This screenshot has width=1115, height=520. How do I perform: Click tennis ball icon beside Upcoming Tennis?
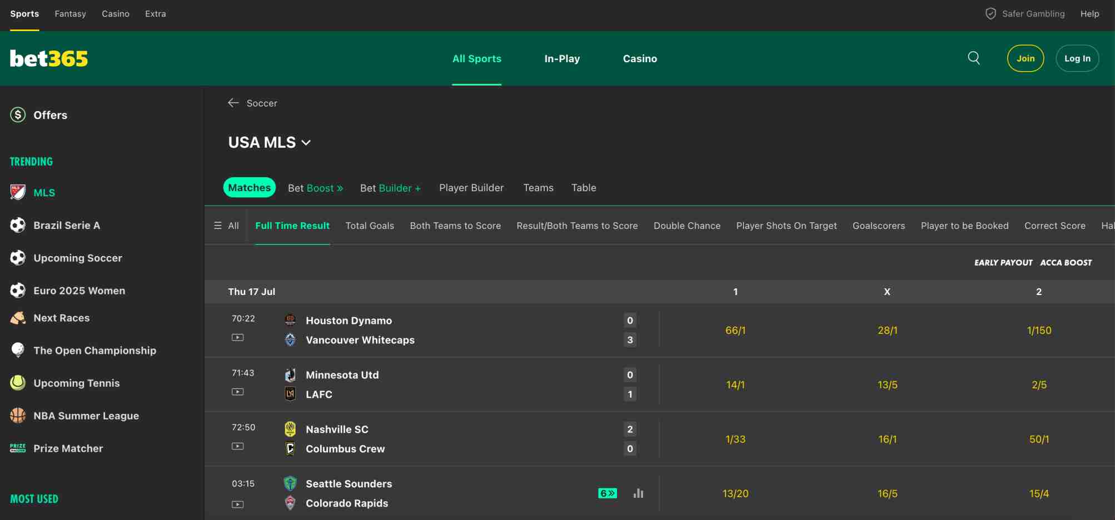click(18, 383)
